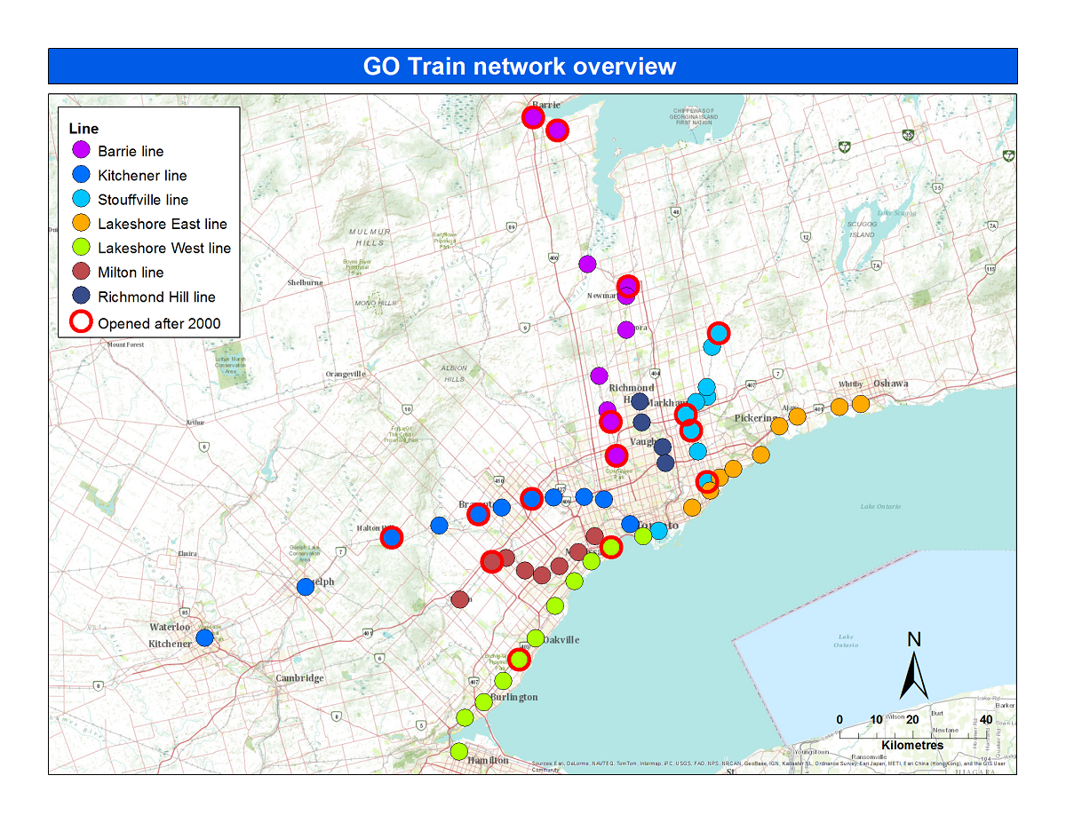Select the Guelph station blue marker
The height and width of the screenshot is (823, 1066).
click(306, 586)
